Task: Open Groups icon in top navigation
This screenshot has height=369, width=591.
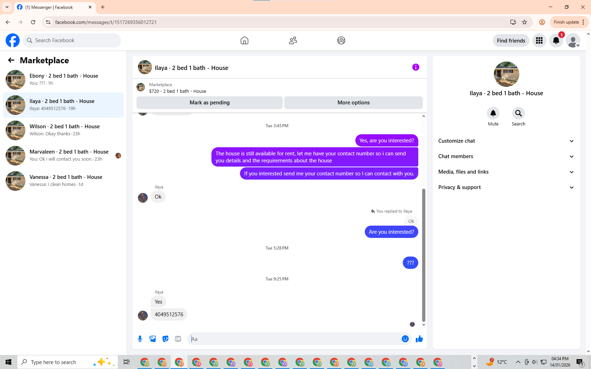Action: [341, 40]
